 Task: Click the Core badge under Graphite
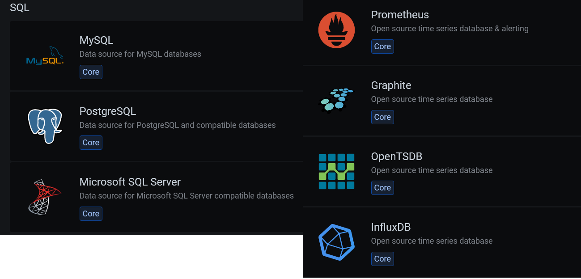point(382,117)
